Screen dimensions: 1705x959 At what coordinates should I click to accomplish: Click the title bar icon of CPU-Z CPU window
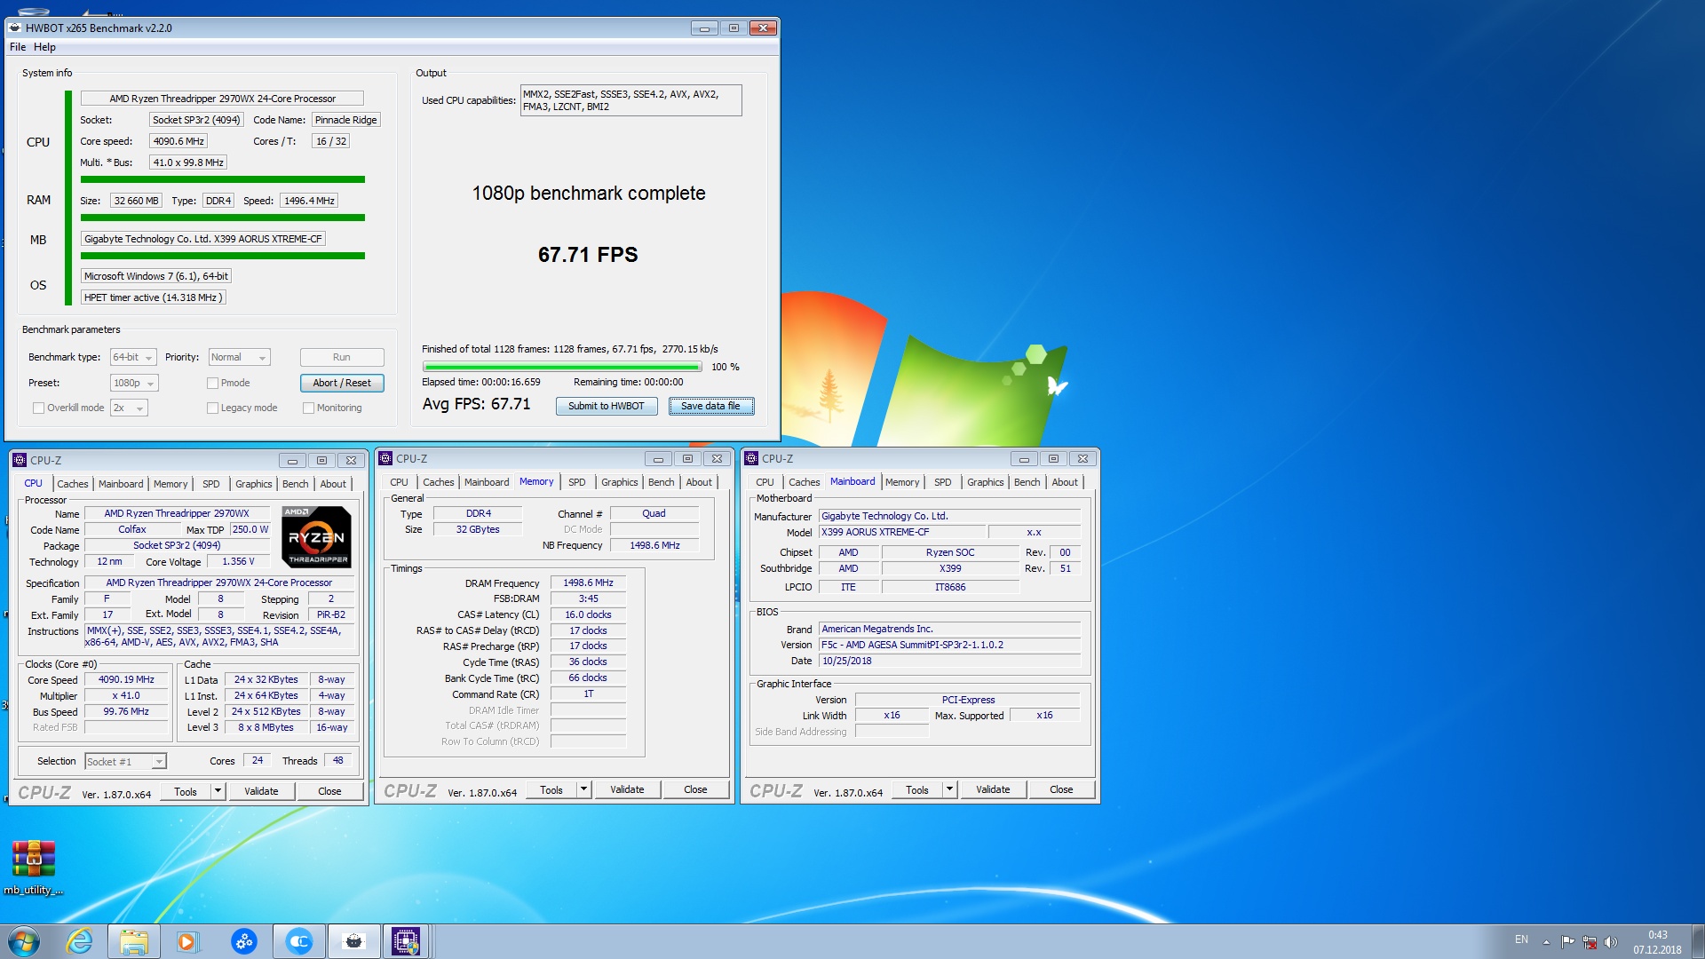tap(20, 460)
